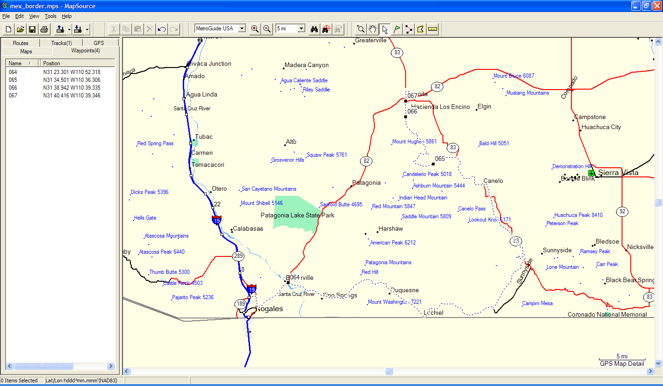The width and height of the screenshot is (663, 386).
Task: Select the Waypoint flag tool
Action: [x=396, y=29]
